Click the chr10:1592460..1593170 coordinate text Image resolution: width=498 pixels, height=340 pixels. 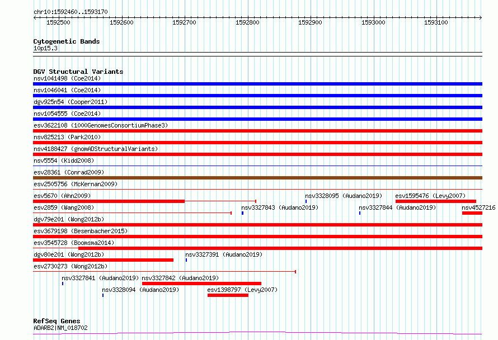[x=71, y=12]
